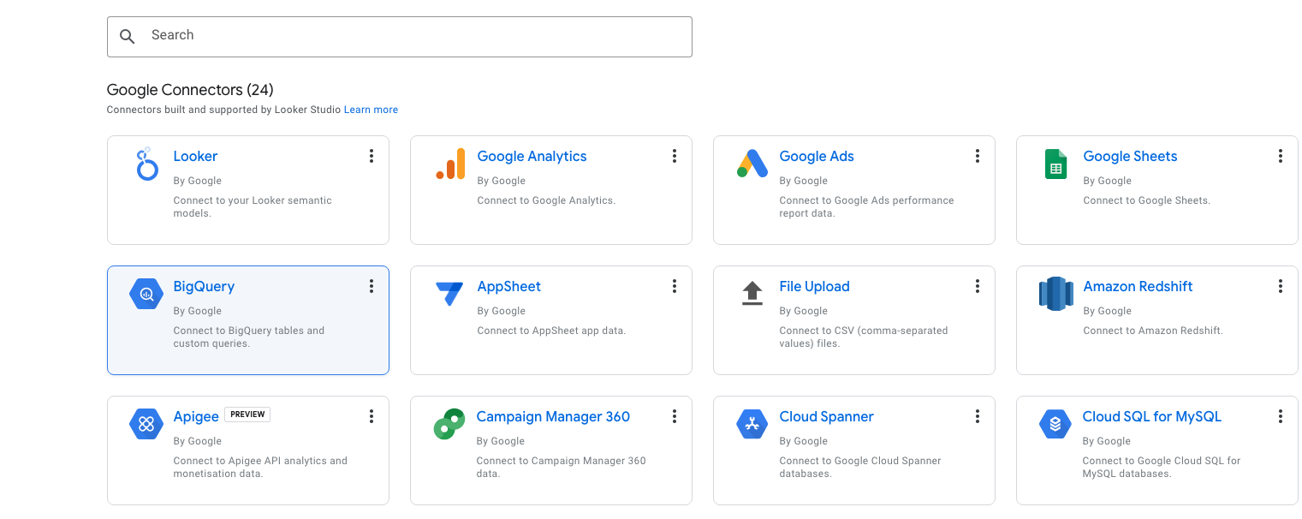
Task: Select the Looker connector title
Action: pyautogui.click(x=195, y=156)
